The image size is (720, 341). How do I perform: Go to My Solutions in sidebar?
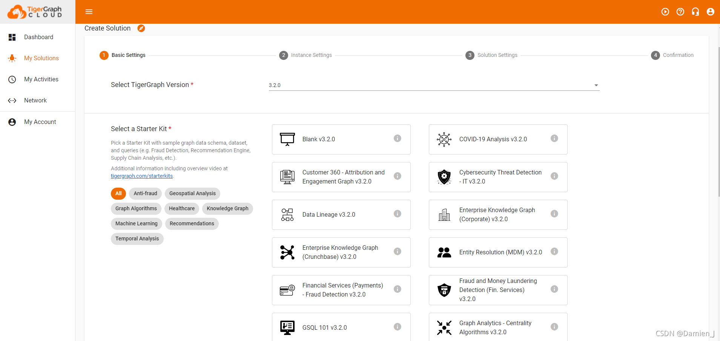click(x=38, y=58)
